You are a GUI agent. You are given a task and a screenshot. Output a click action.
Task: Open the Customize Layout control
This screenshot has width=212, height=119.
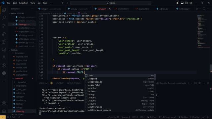point(191,3)
